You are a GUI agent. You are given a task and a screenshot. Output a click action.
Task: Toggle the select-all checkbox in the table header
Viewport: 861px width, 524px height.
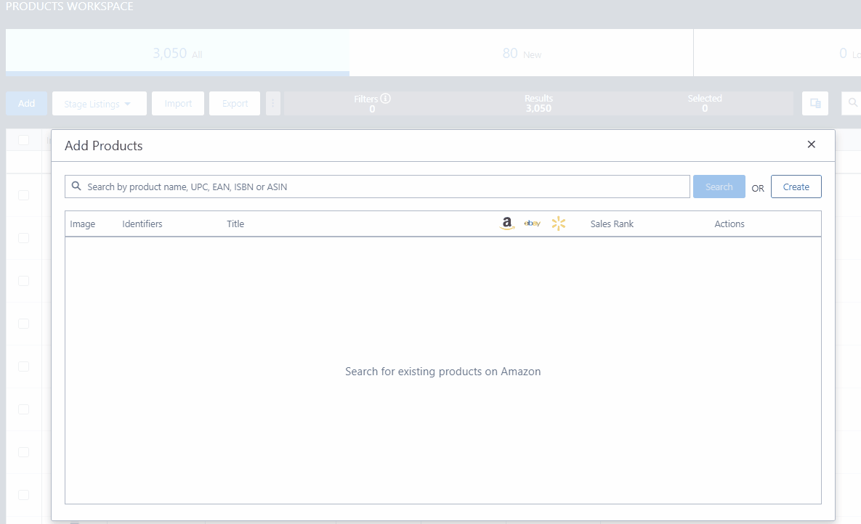24,139
